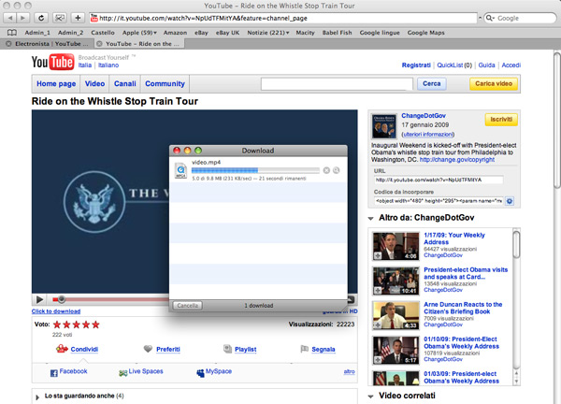This screenshot has height=404, width=561.
Task: Click the 'Click to download' link
Action: [x=56, y=311]
